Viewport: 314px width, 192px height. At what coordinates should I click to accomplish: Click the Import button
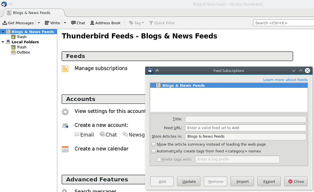tap(242, 181)
